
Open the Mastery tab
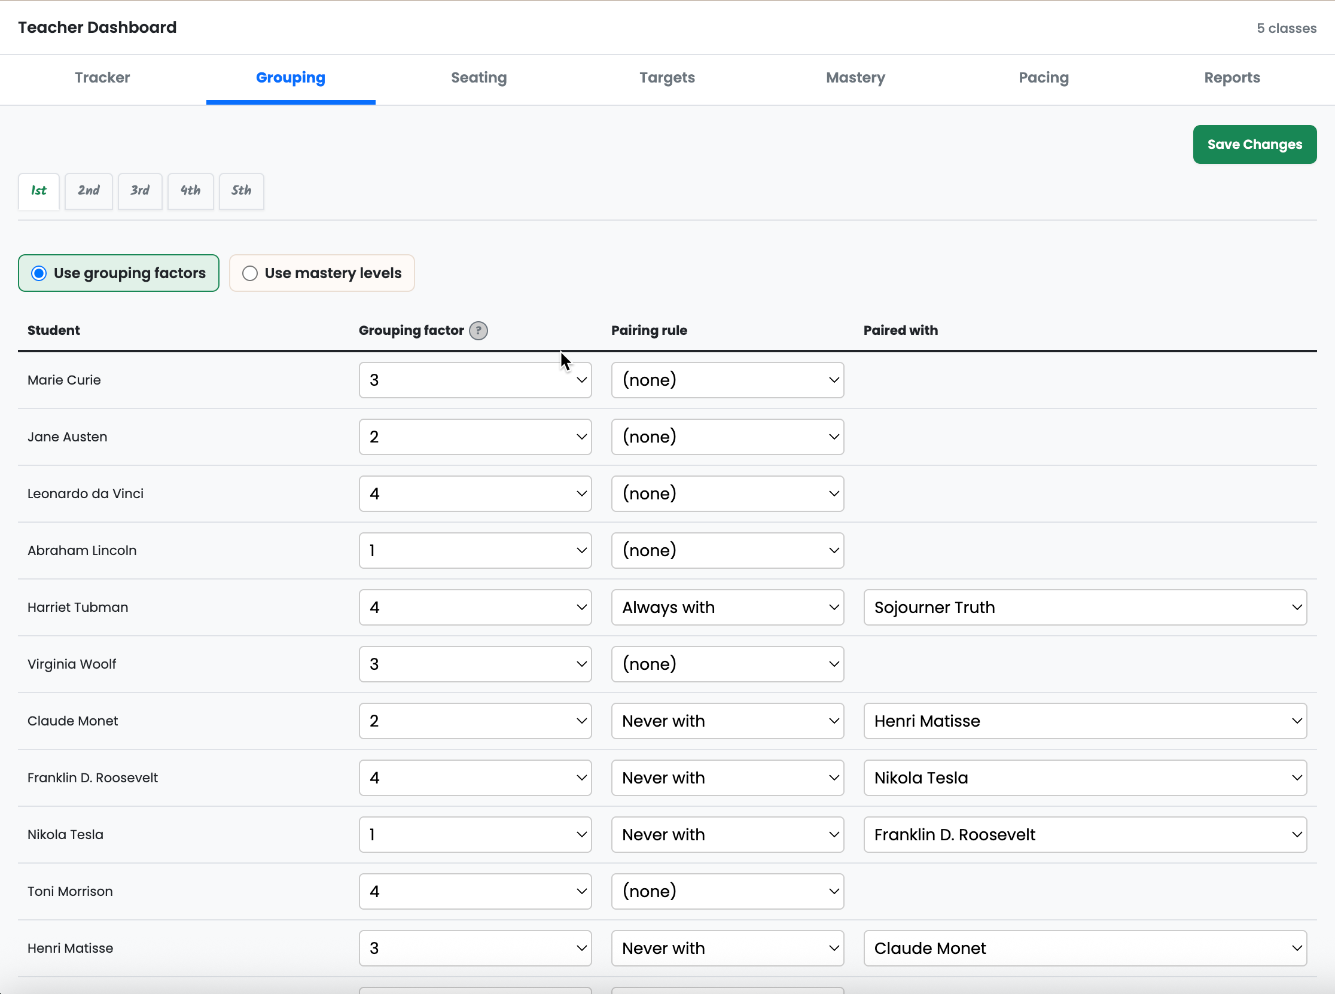coord(855,78)
